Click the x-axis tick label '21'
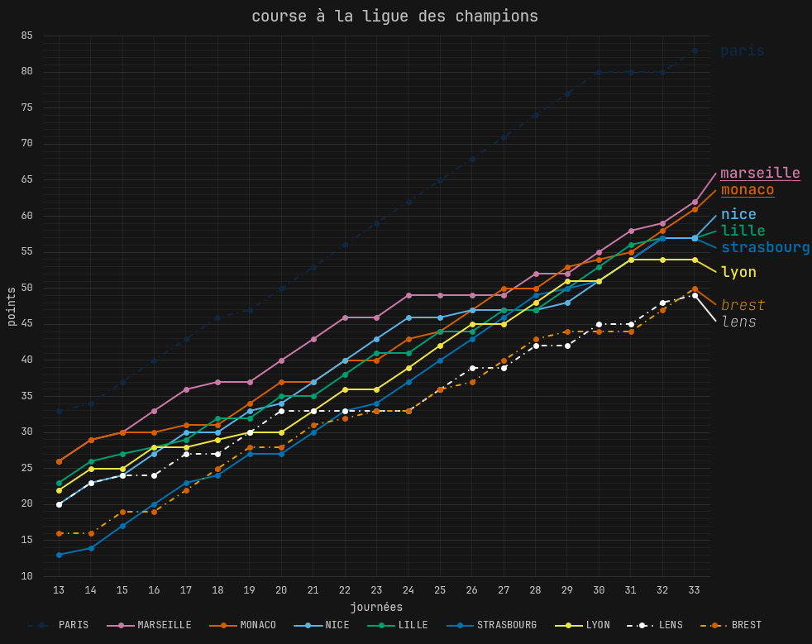Screen dimensions: 812x644 click(x=313, y=590)
